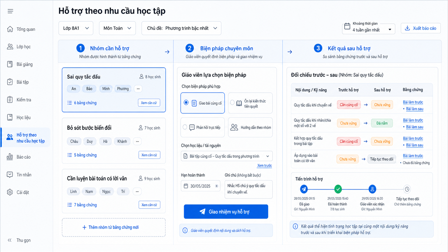Viewport: 448px width, 252px height.
Task: Click the list icon next to 7 bằng chứng
Action: 69,205
